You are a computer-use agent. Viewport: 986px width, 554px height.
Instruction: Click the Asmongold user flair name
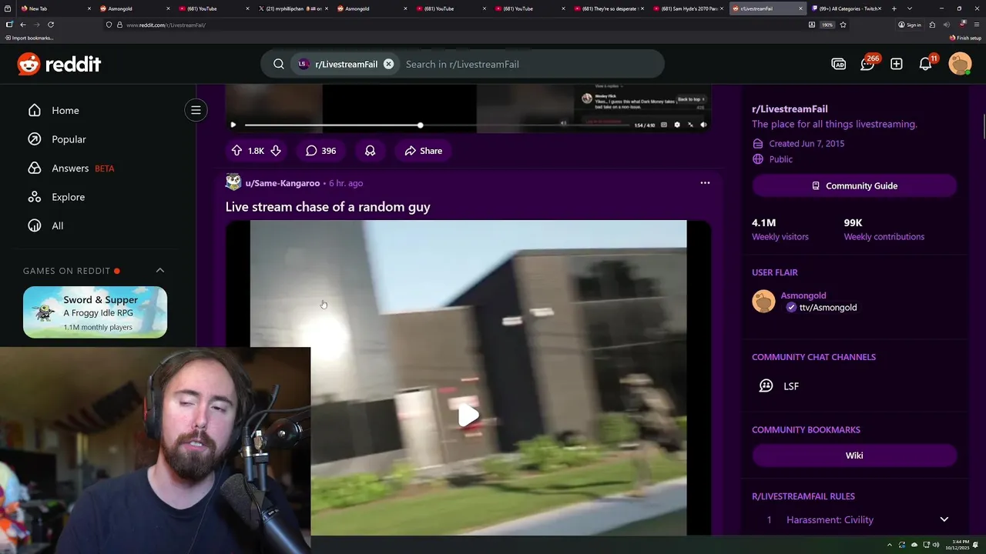pyautogui.click(x=803, y=295)
